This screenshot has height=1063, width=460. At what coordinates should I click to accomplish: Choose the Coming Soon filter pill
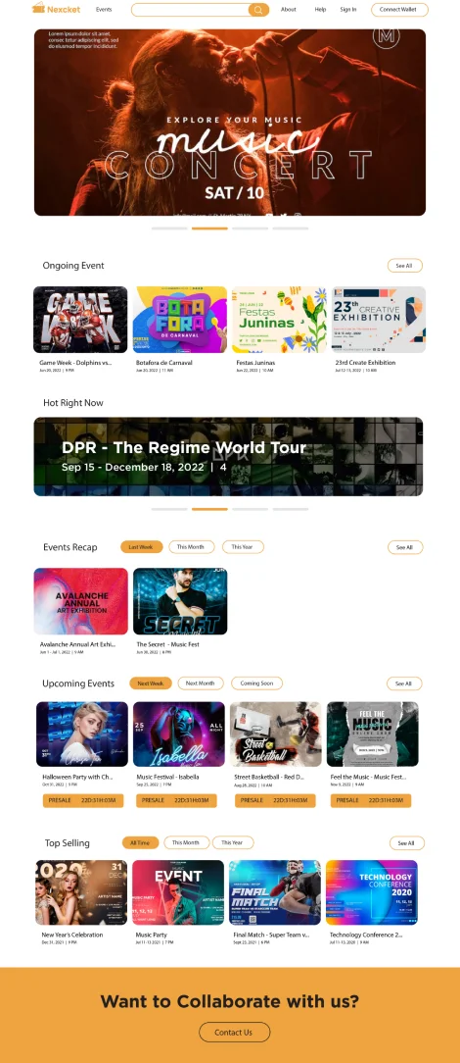click(x=257, y=683)
